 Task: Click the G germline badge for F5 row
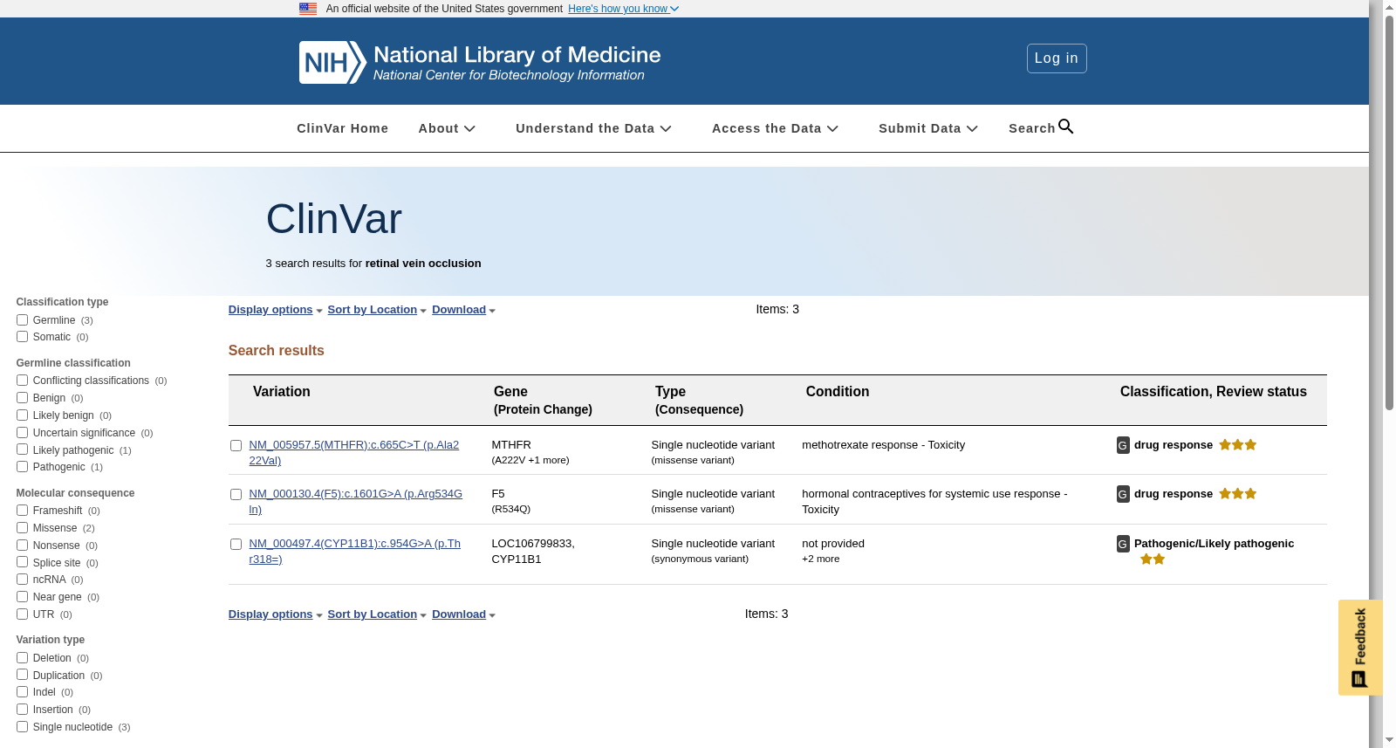click(1123, 494)
